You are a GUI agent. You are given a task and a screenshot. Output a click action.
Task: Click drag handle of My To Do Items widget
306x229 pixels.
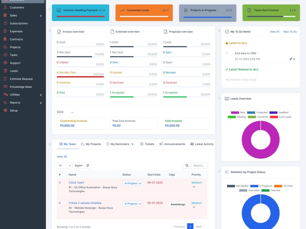(219, 31)
